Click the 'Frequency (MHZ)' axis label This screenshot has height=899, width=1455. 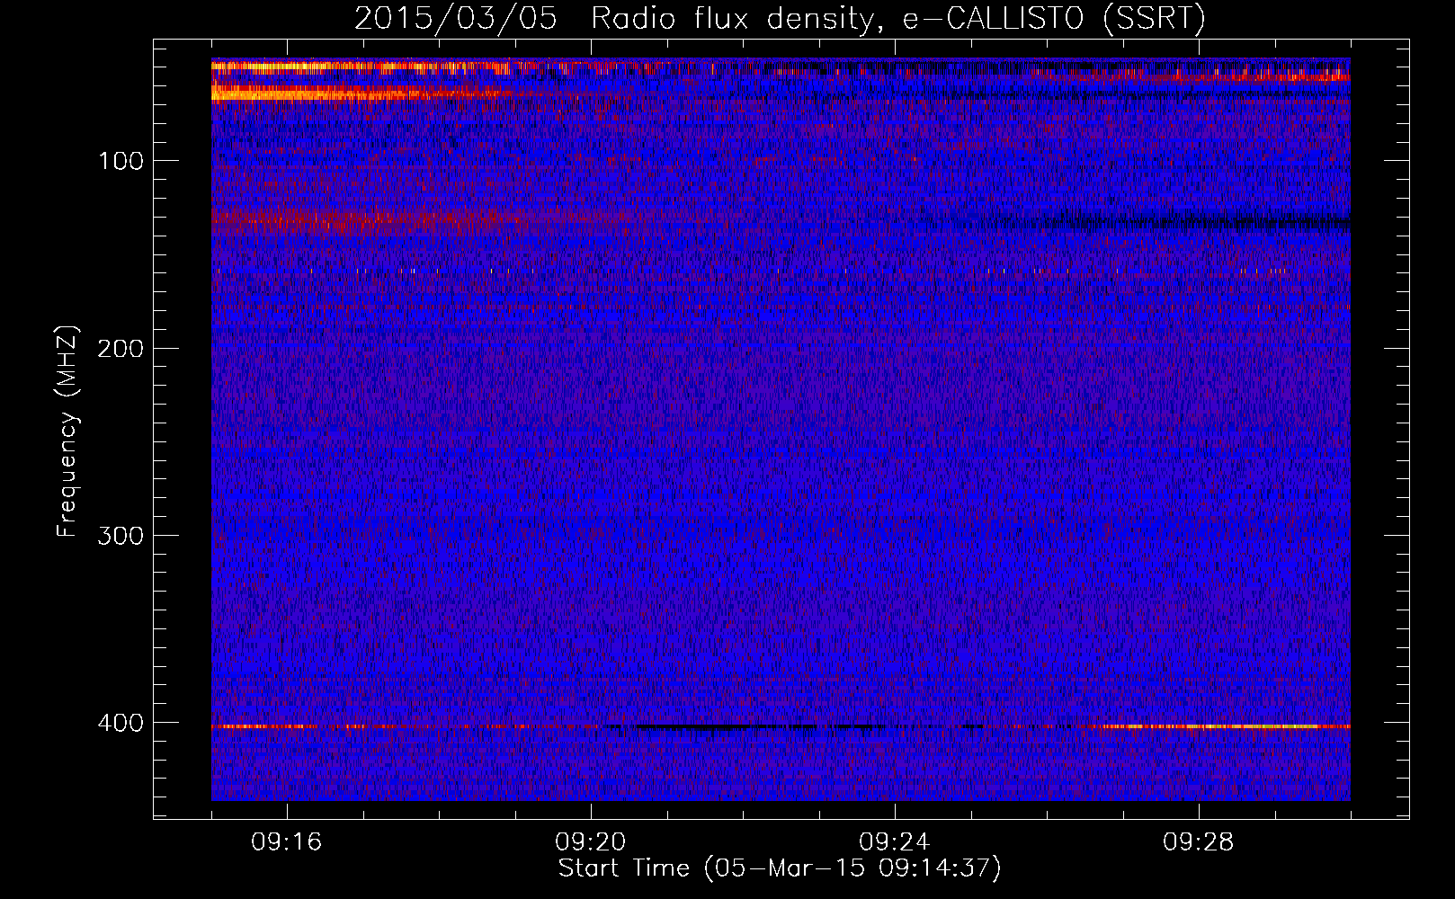[x=67, y=432]
